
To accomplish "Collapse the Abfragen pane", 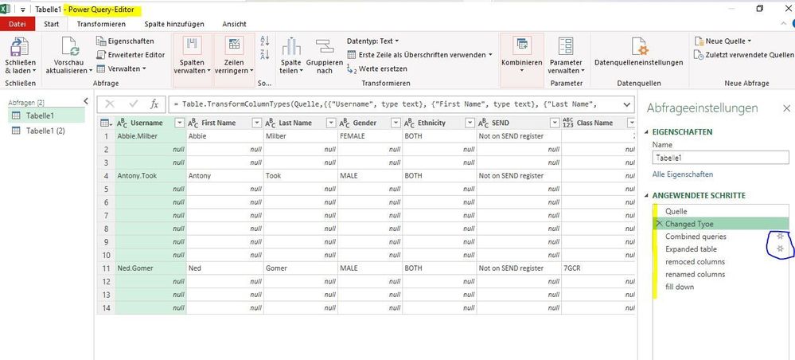I will click(86, 102).
